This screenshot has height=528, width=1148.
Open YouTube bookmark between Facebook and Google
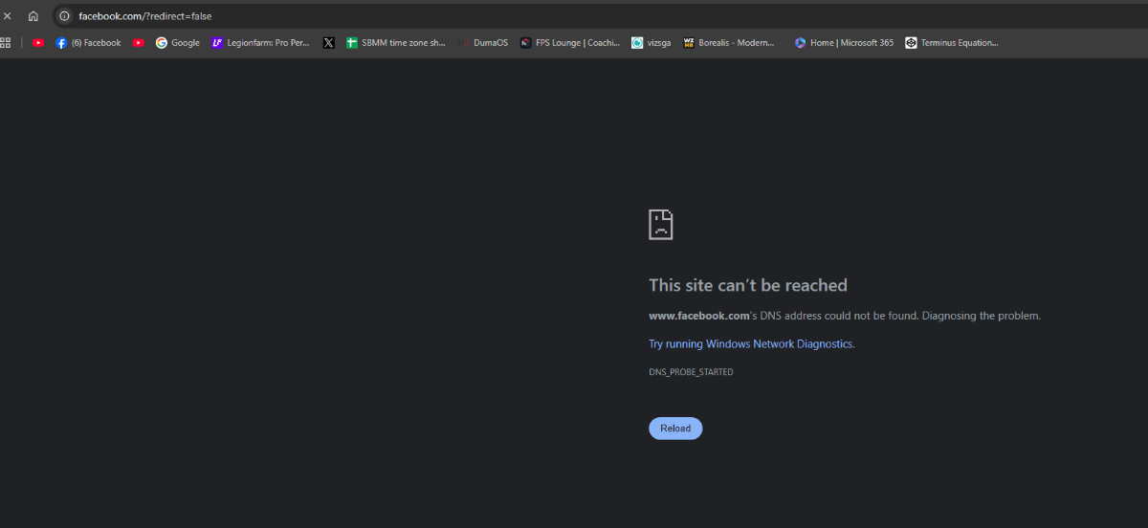click(139, 43)
